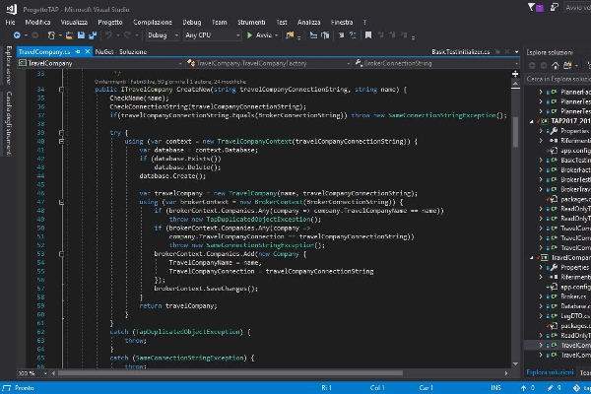
Task: Open the BrokerConnectionString member dropdown
Action: click(436, 63)
